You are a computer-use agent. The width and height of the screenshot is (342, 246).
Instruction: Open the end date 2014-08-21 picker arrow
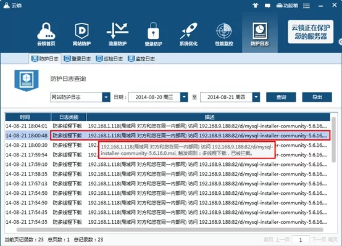[x=256, y=97]
